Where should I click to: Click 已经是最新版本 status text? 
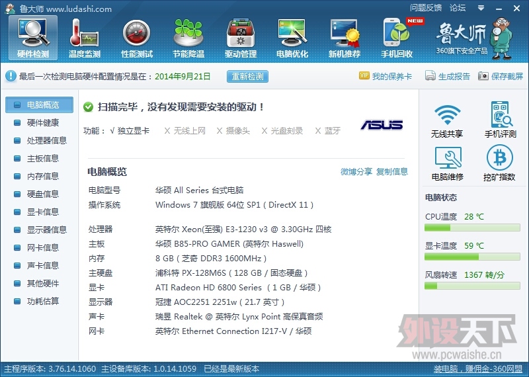pos(231,368)
